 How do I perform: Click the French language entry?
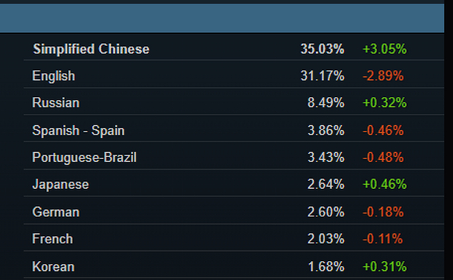point(52,239)
